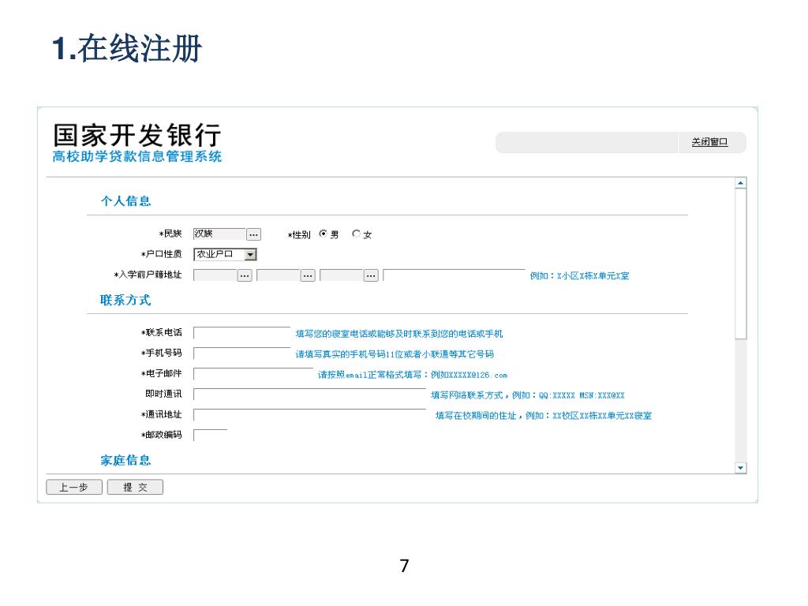Click into the 电子邮件 text box
Screen dimensions: 808x606
[x=253, y=374]
